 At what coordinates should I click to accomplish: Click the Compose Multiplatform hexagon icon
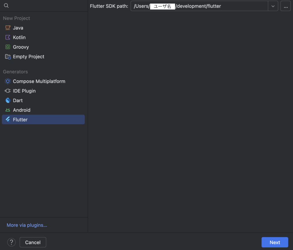8,81
